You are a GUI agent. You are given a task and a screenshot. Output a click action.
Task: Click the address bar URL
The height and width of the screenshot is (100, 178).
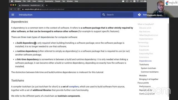coord(44,9)
